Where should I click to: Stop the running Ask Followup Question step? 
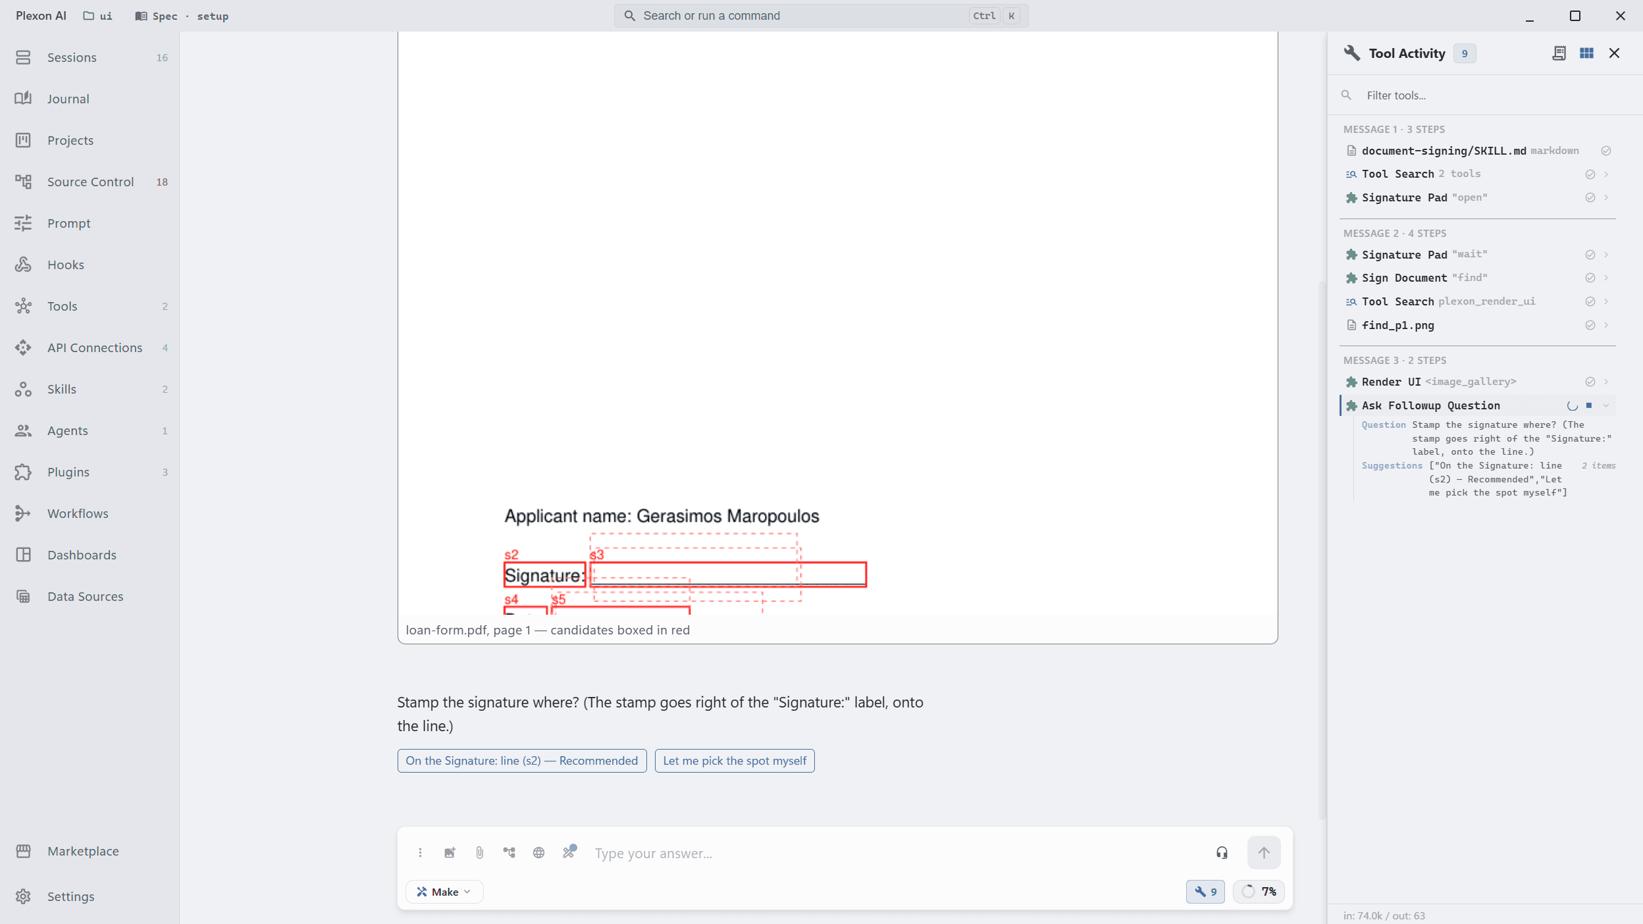1589,405
